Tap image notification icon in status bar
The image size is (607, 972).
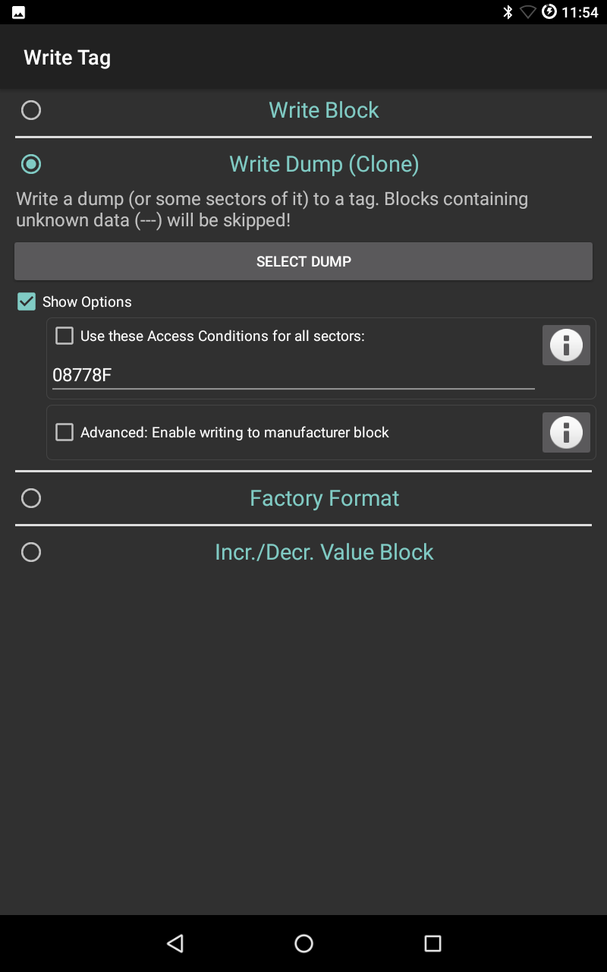tap(18, 12)
